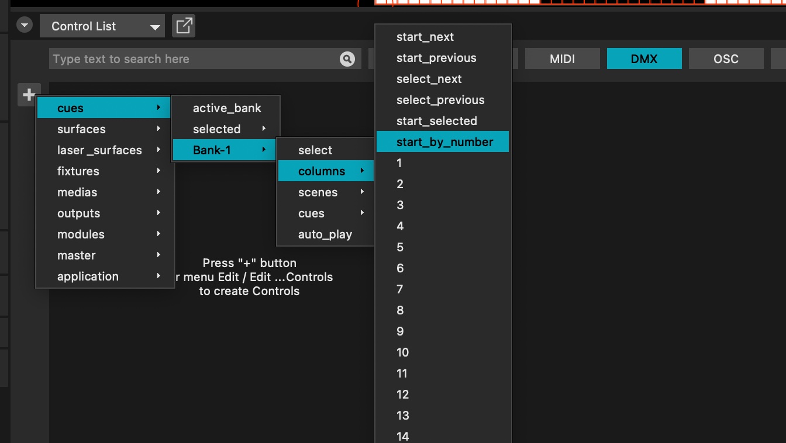Open the cues submenu
Image resolution: width=786 pixels, height=443 pixels.
(x=104, y=108)
